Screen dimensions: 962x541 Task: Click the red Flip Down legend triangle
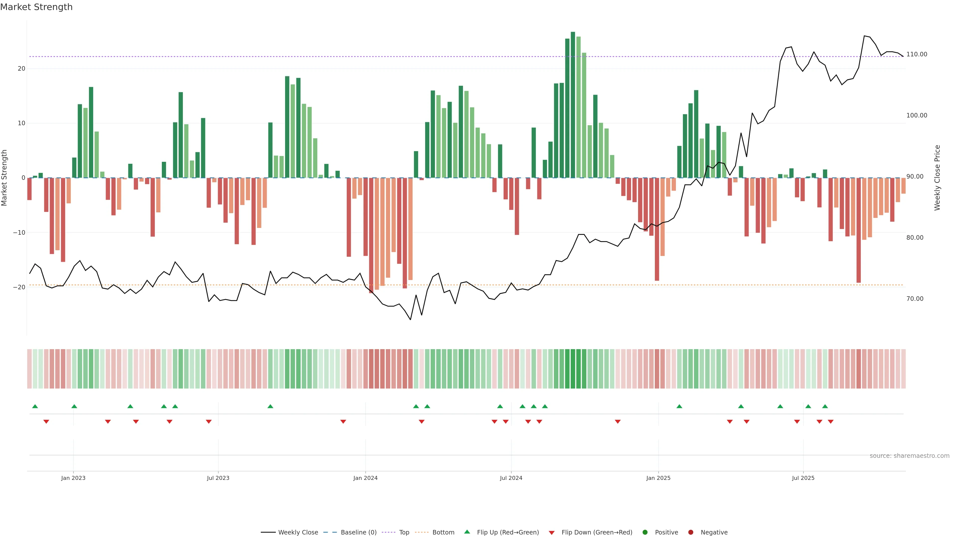(552, 532)
